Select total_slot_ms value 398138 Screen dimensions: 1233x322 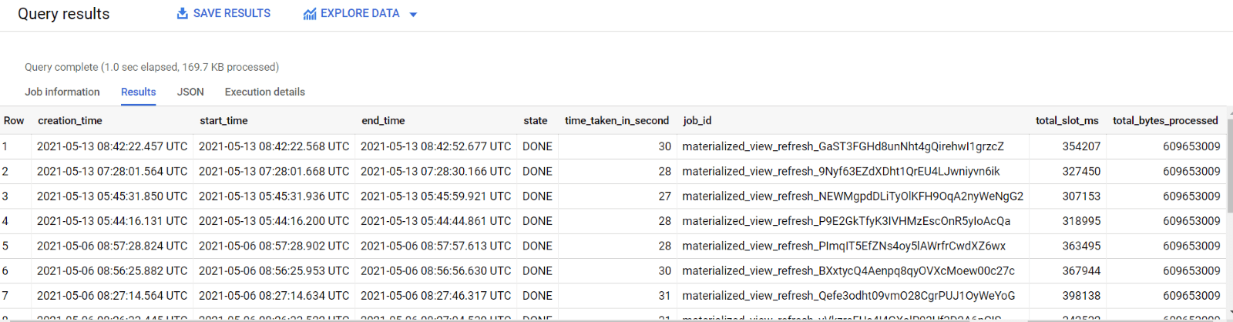pos(1081,296)
